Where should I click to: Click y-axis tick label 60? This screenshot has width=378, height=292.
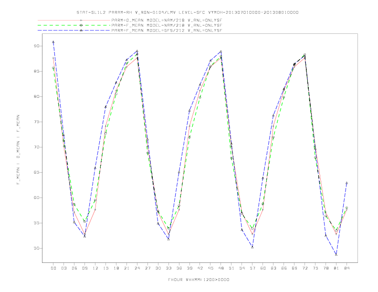coord(37,198)
